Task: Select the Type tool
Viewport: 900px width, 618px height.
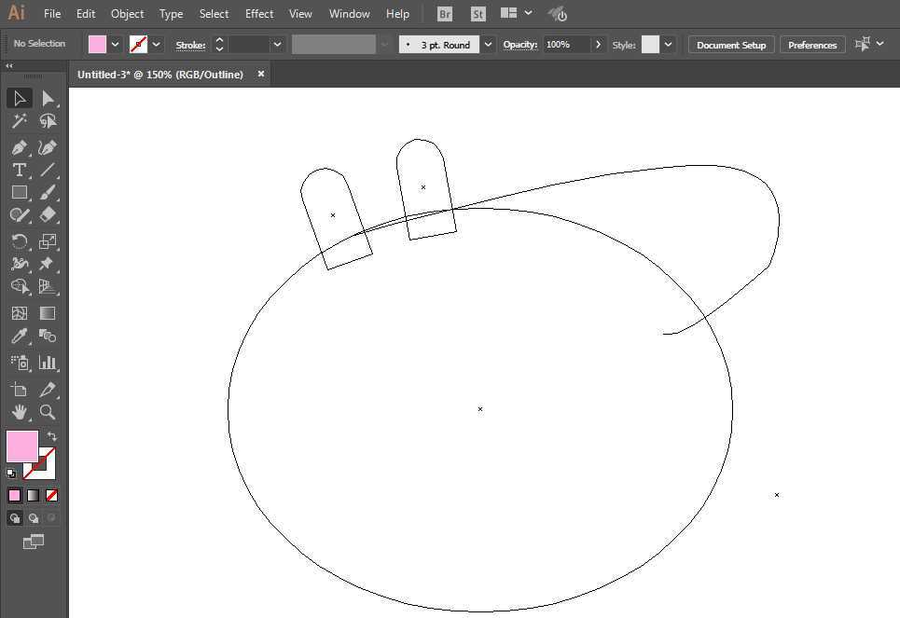Action: pos(19,170)
